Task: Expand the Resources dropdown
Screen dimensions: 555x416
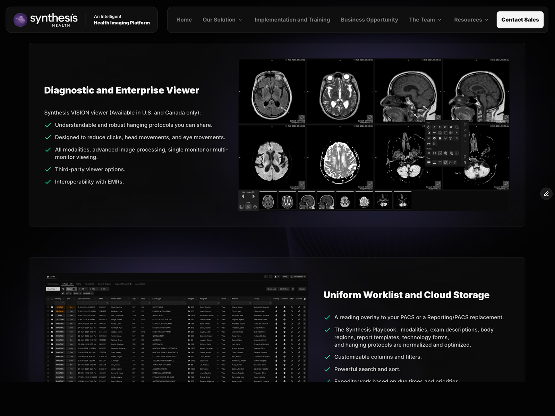Action: pyautogui.click(x=471, y=20)
